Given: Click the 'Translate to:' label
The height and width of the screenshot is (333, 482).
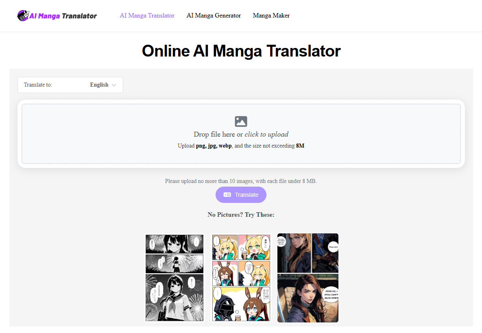Looking at the screenshot, I should pos(38,85).
